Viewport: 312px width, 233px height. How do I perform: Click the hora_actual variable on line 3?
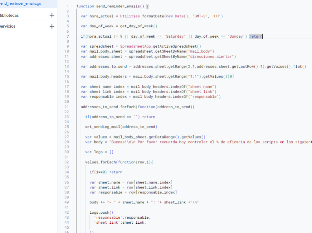pyautogui.click(x=101, y=16)
